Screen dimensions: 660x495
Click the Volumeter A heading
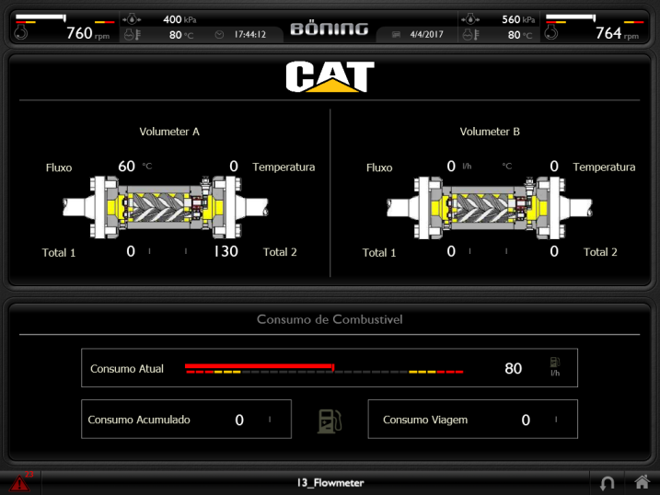point(169,132)
